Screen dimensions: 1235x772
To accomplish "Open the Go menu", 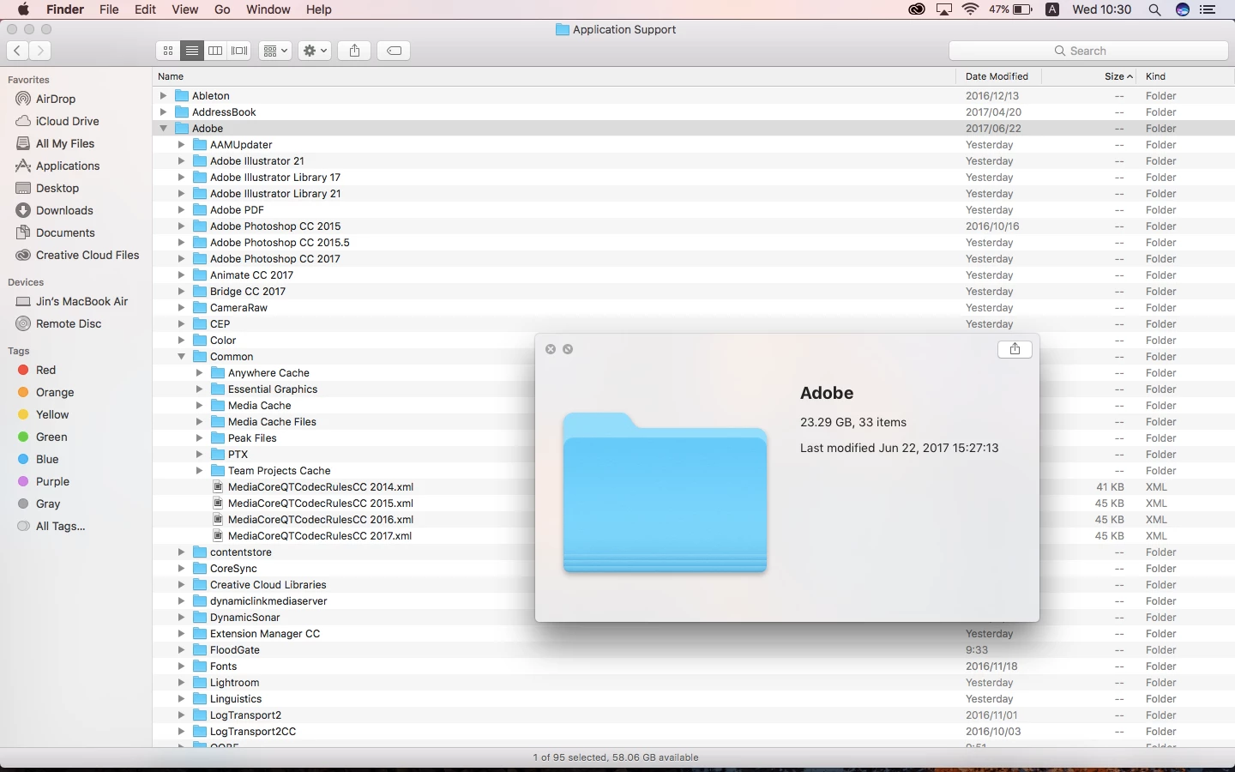I will (223, 9).
